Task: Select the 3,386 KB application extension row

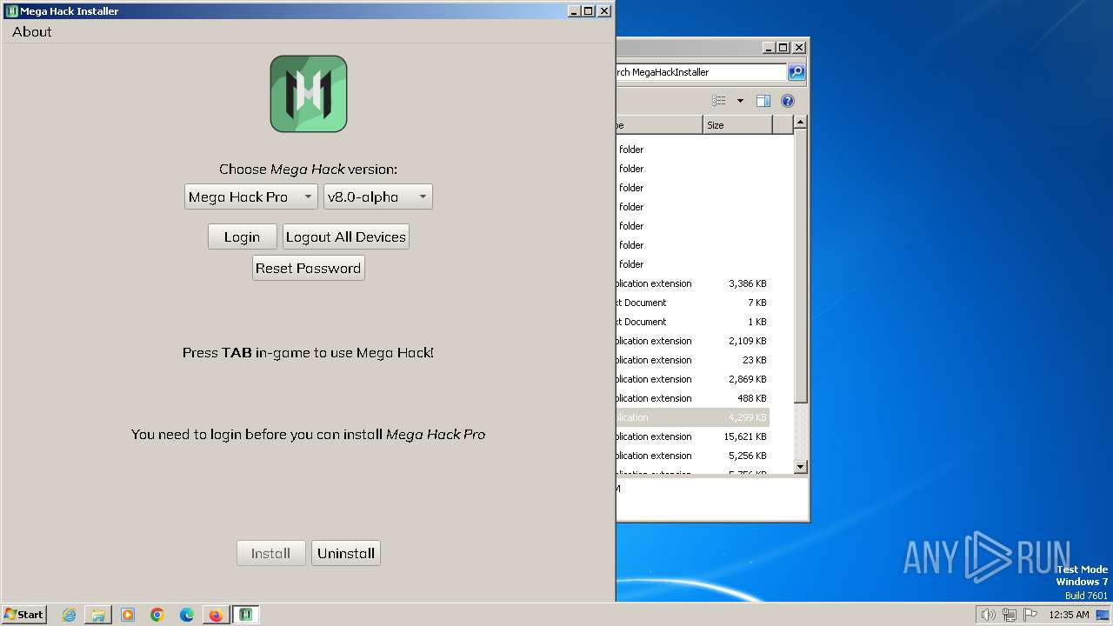Action: (693, 283)
